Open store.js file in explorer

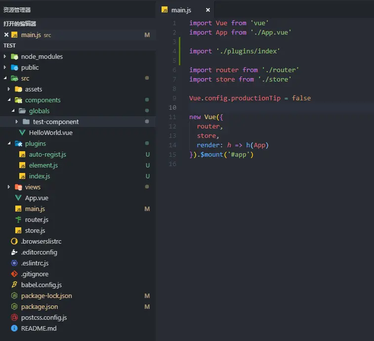(x=35, y=230)
